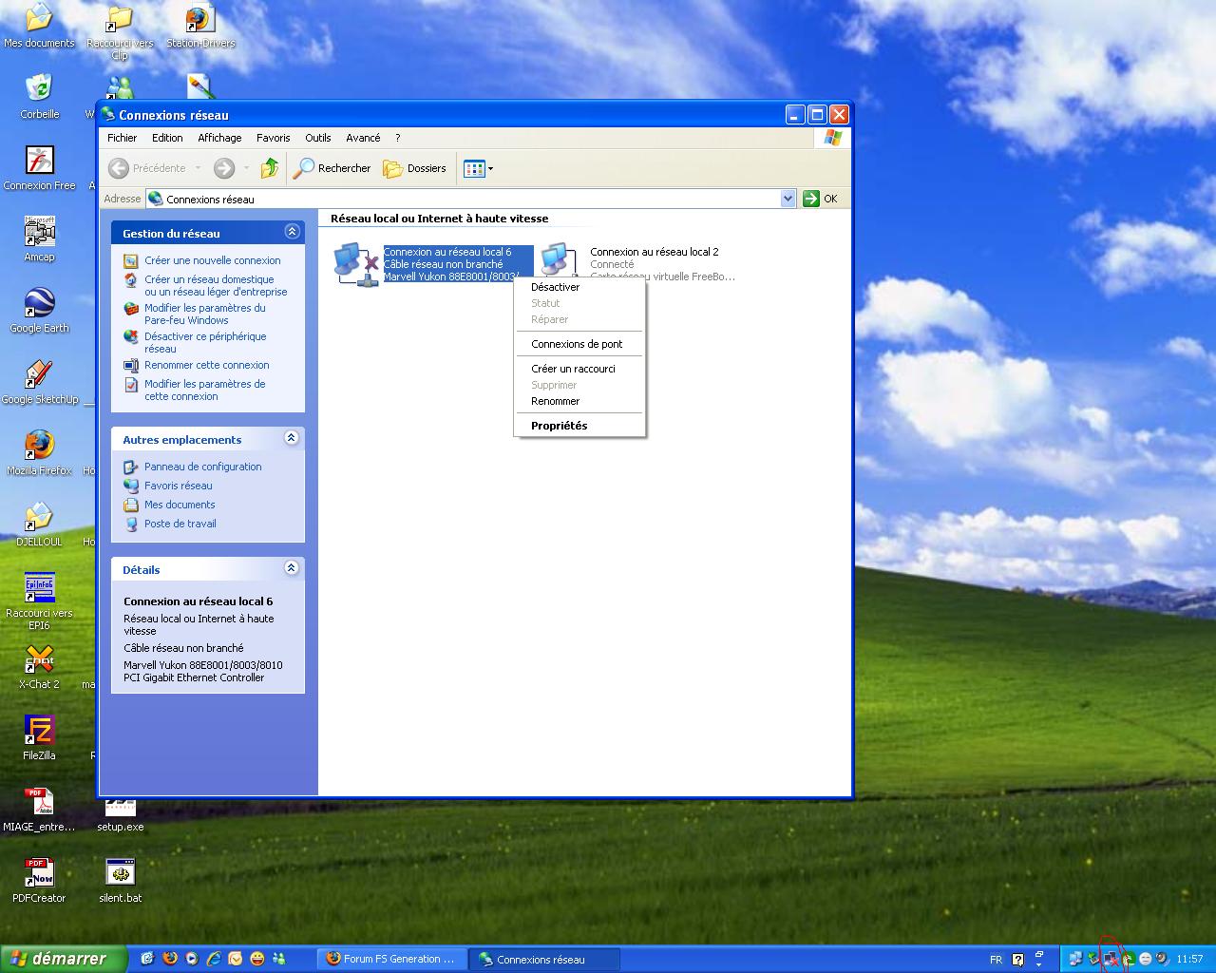Image resolution: width=1216 pixels, height=973 pixels.
Task: Expand the address bar dropdown
Action: click(x=788, y=199)
